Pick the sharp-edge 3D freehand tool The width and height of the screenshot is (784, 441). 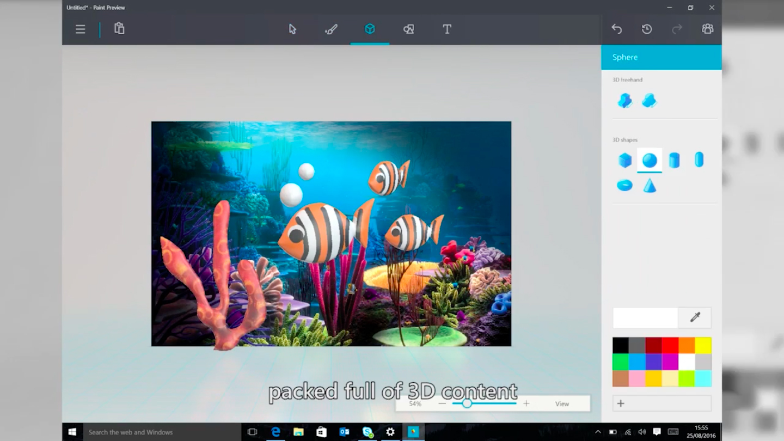point(624,101)
